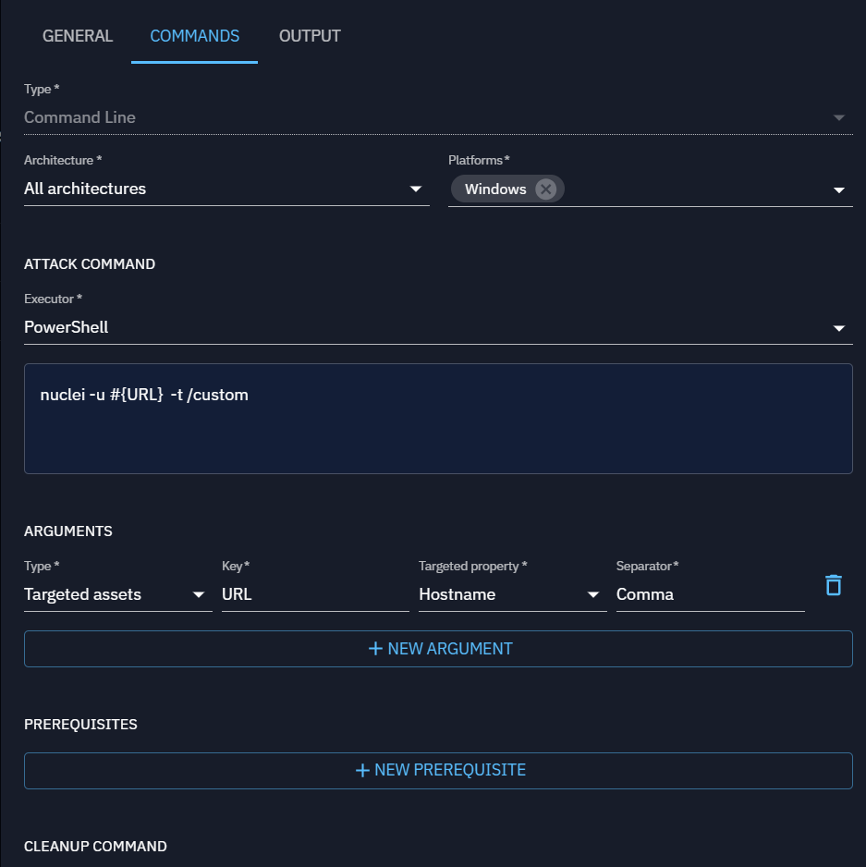Expand the Architecture dropdown

[415, 189]
